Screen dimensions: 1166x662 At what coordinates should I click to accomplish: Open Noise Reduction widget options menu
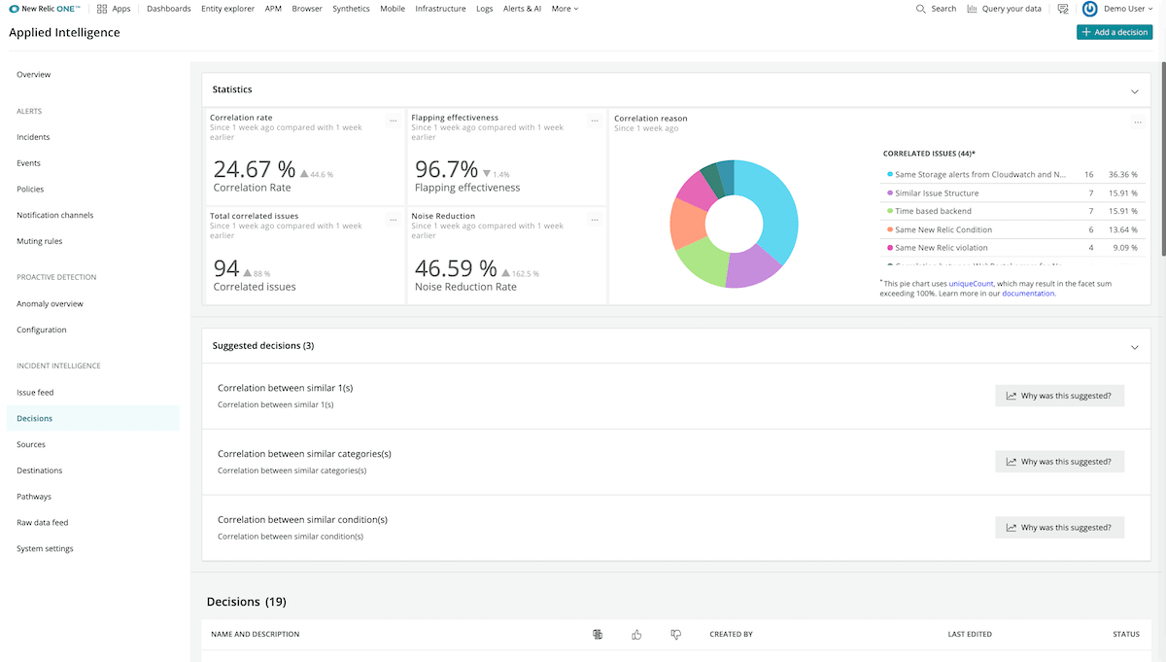(595, 220)
